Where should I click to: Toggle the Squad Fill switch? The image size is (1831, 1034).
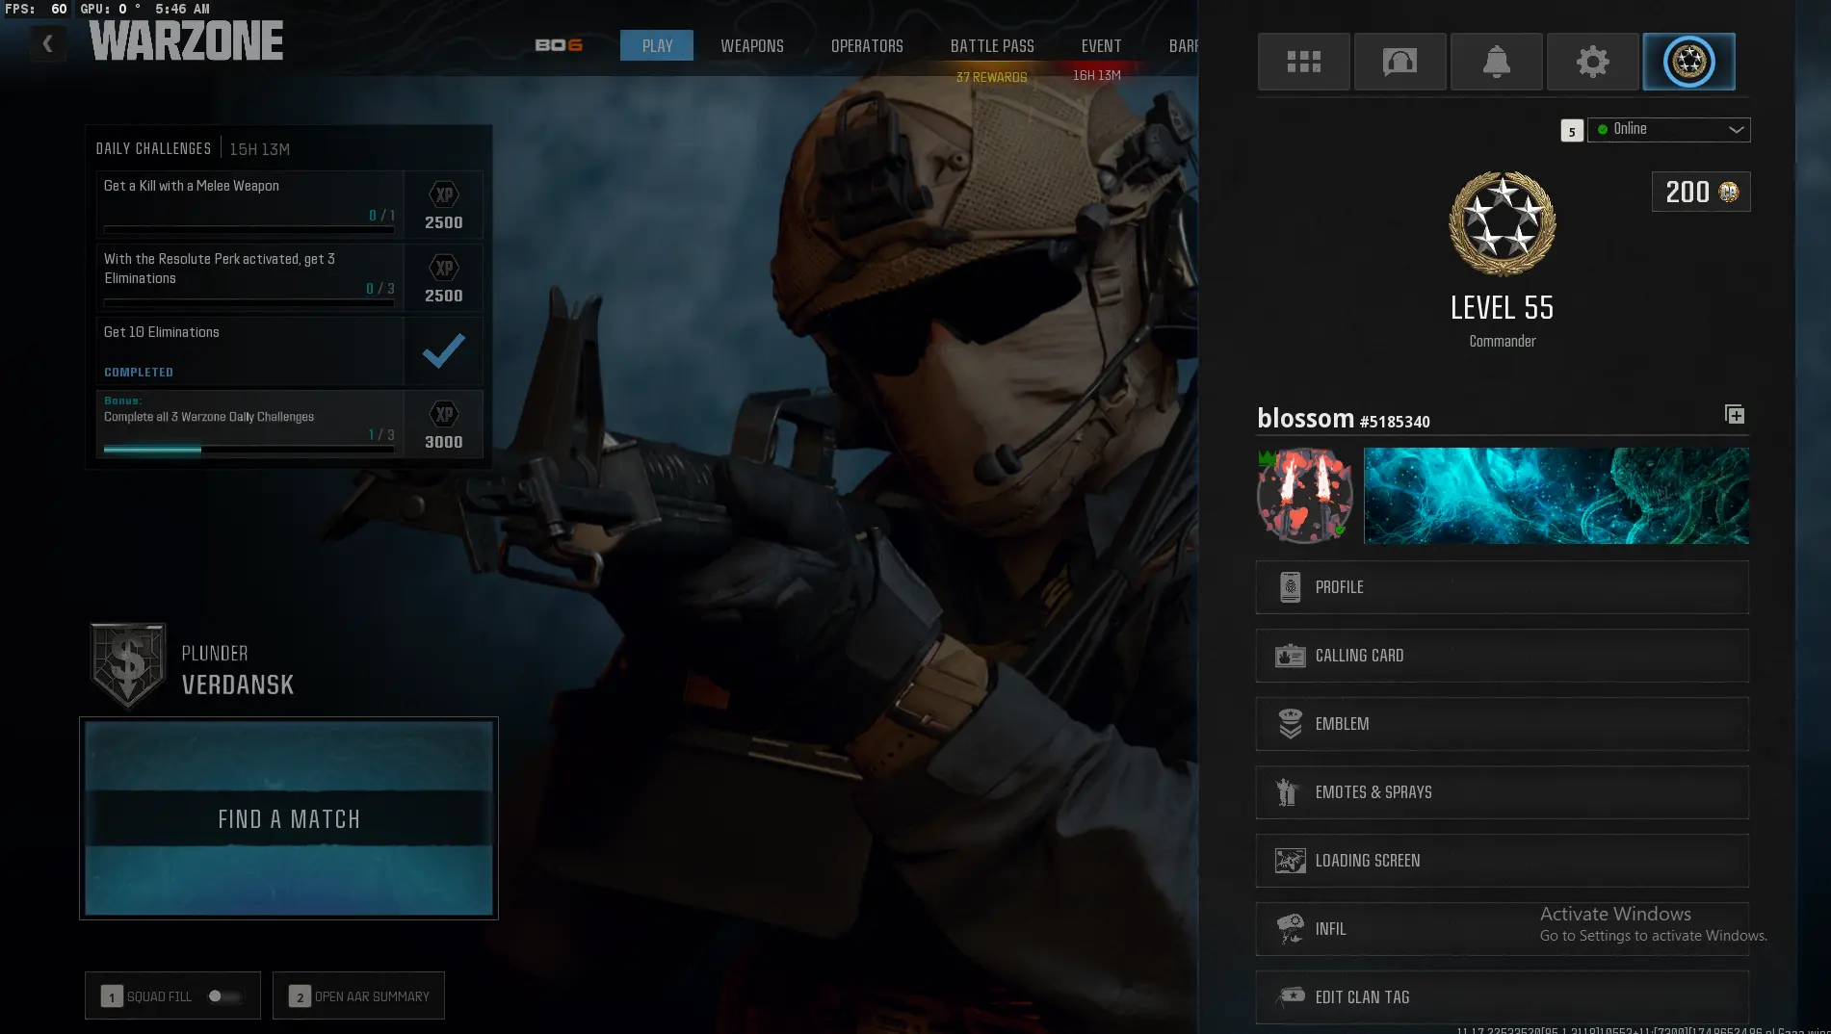[225, 996]
